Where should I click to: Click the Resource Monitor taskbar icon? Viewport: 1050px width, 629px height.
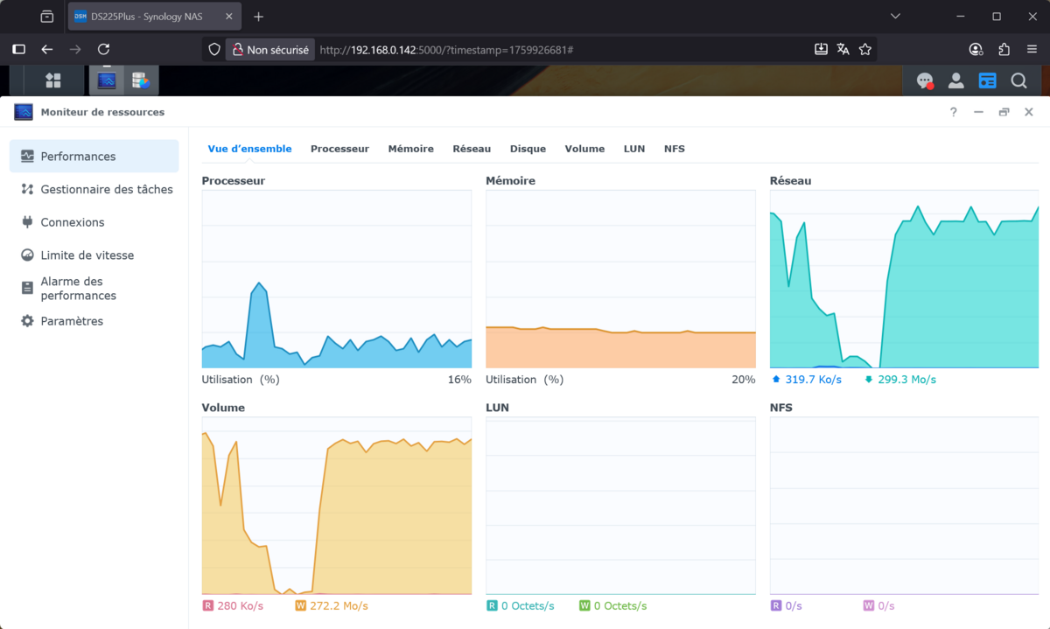(x=107, y=80)
